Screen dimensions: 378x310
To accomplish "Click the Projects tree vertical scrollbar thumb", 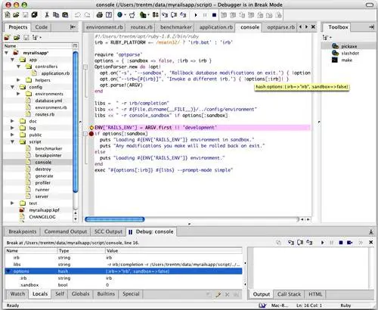I will [76, 122].
